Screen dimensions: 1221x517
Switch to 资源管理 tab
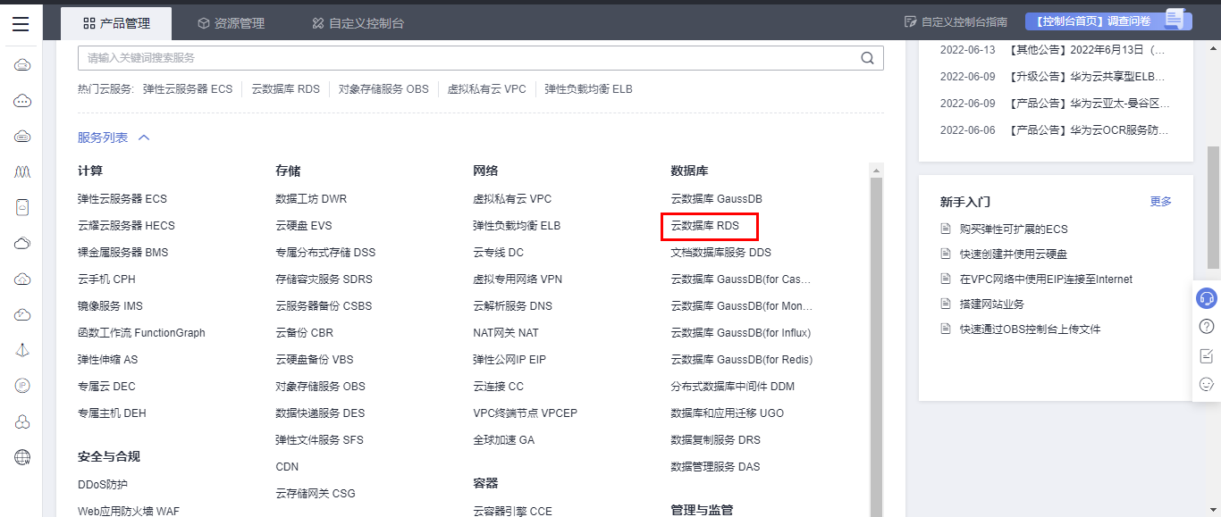[231, 23]
